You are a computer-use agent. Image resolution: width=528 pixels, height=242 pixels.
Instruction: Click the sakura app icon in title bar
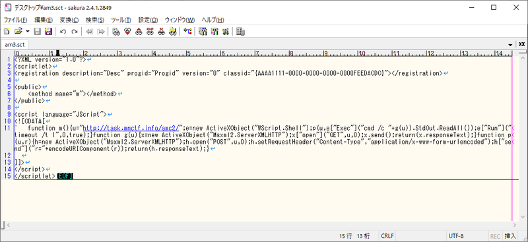pos(7,7)
